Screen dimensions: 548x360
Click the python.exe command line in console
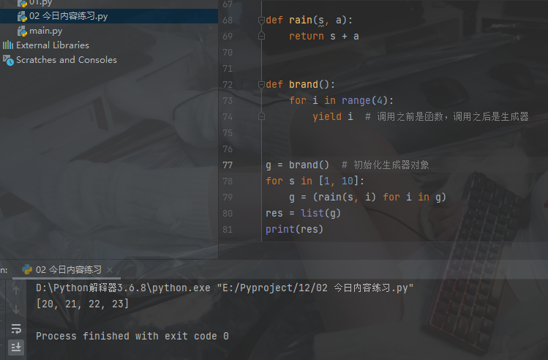click(x=225, y=288)
